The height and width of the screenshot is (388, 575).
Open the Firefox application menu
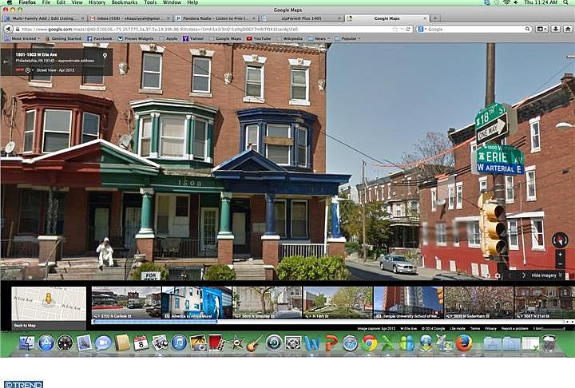pos(27,2)
